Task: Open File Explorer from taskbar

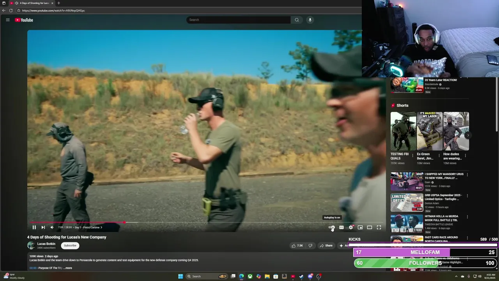Action: pyautogui.click(x=267, y=276)
